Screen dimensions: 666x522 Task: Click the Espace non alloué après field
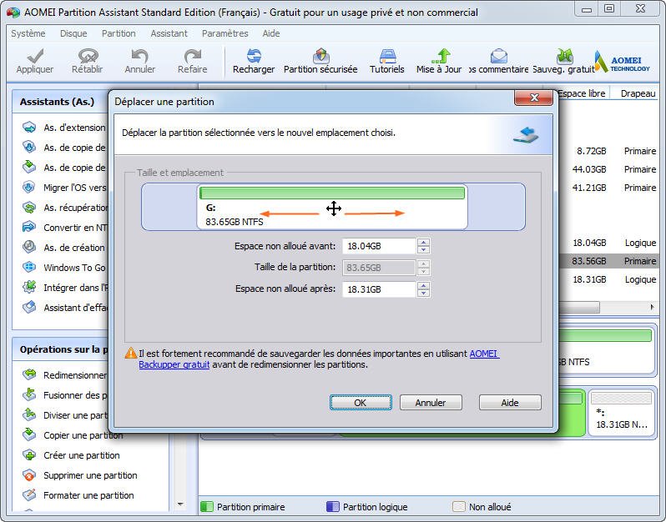379,289
